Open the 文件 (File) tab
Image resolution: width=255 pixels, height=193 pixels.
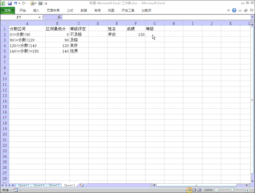pyautogui.click(x=8, y=11)
